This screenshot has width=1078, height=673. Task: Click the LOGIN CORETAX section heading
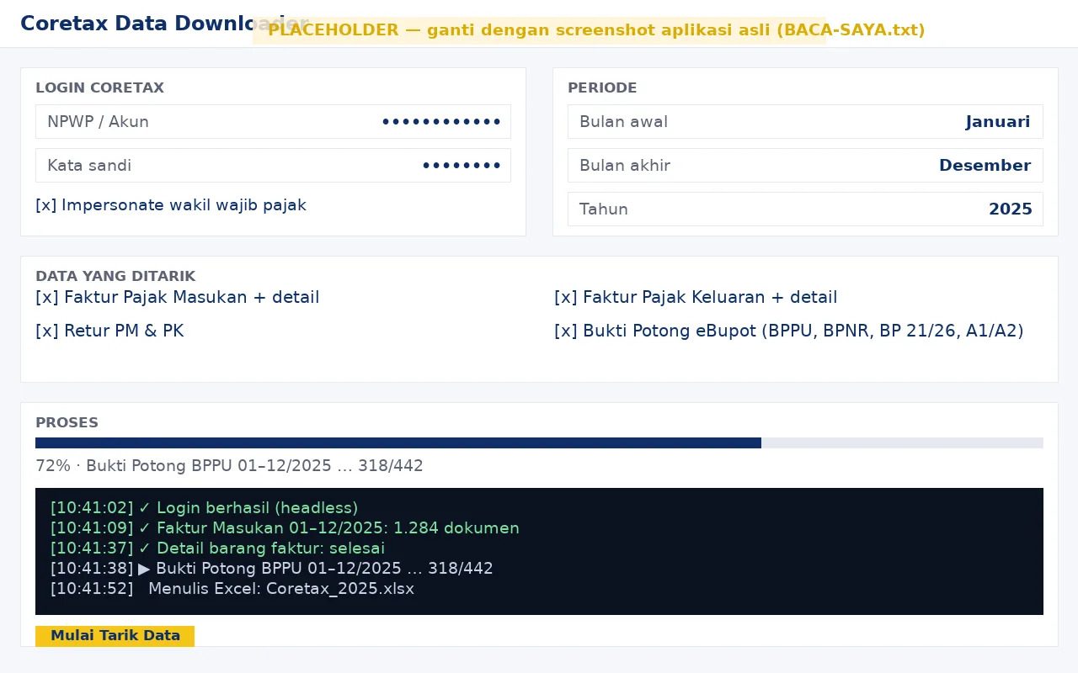tap(99, 88)
